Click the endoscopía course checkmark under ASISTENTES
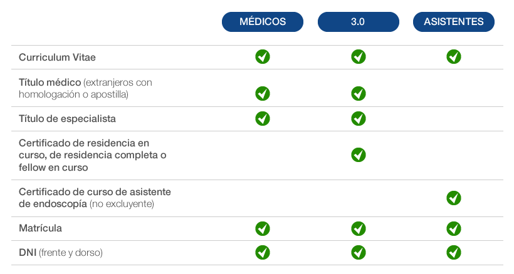This screenshot has width=514, height=274. coord(454,198)
